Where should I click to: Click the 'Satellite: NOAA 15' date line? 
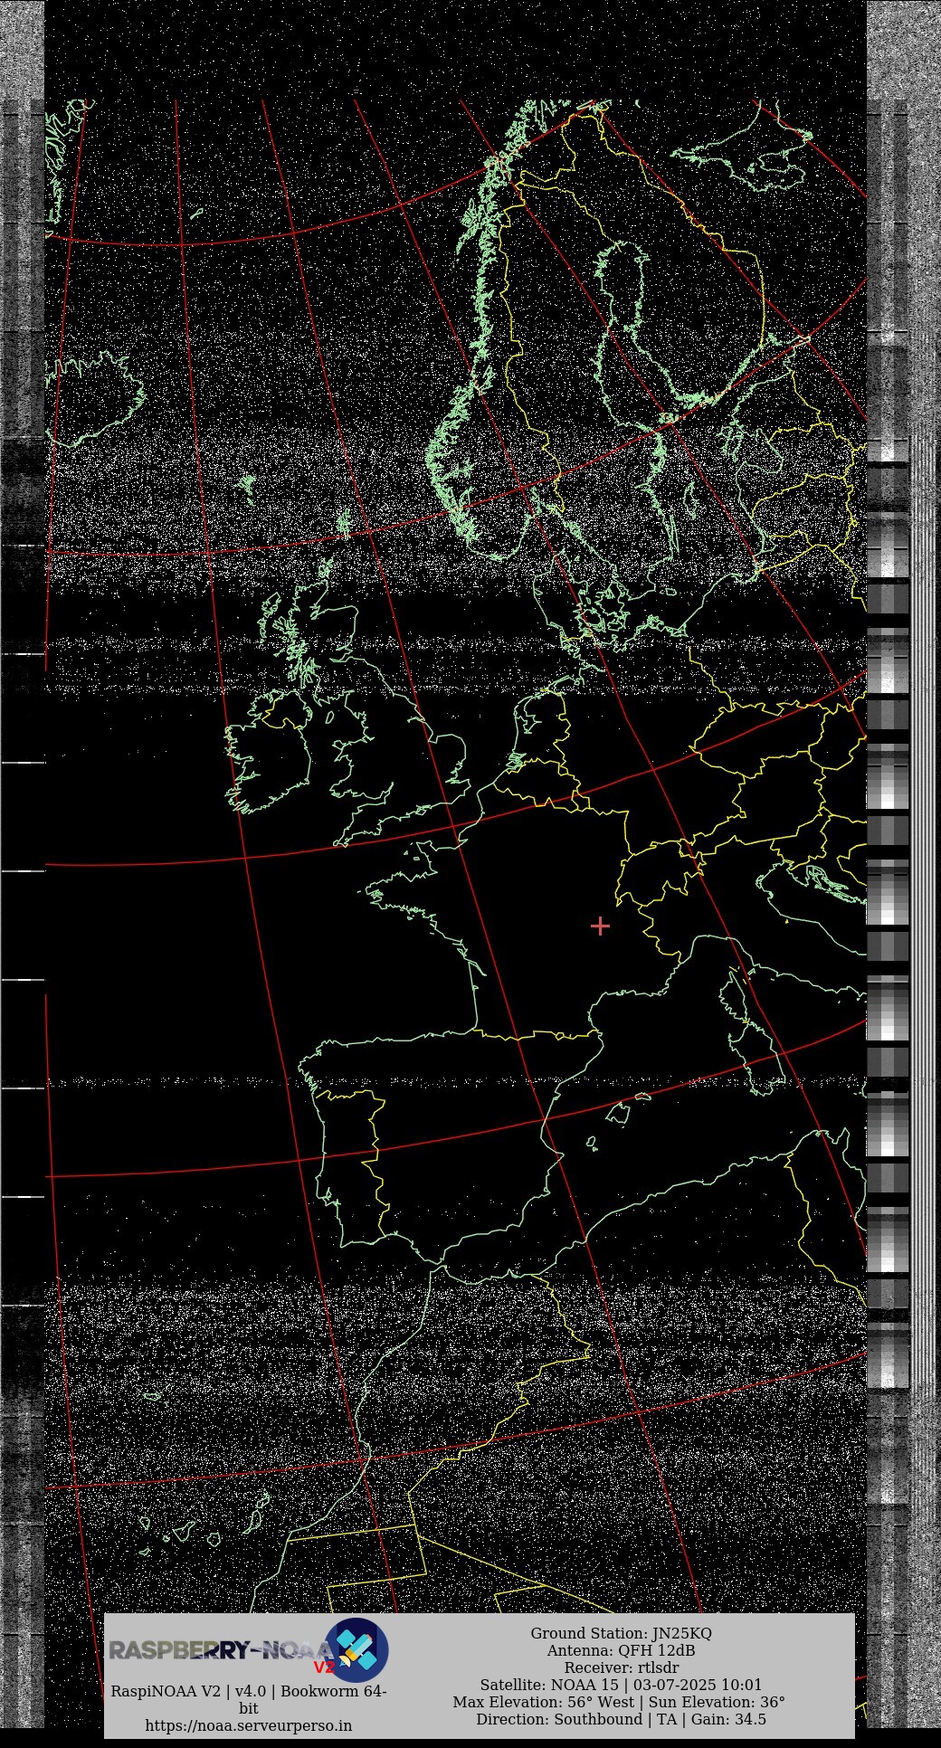621,1685
